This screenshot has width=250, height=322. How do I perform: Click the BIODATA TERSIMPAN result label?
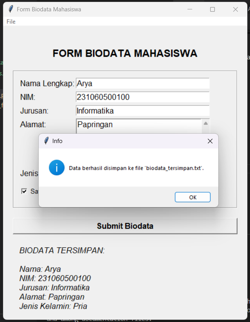pyautogui.click(x=62, y=250)
